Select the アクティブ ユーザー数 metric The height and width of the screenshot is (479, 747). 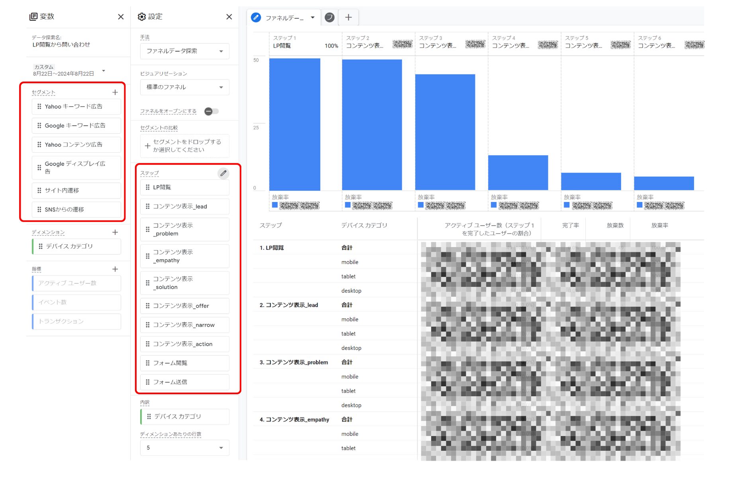(x=76, y=283)
